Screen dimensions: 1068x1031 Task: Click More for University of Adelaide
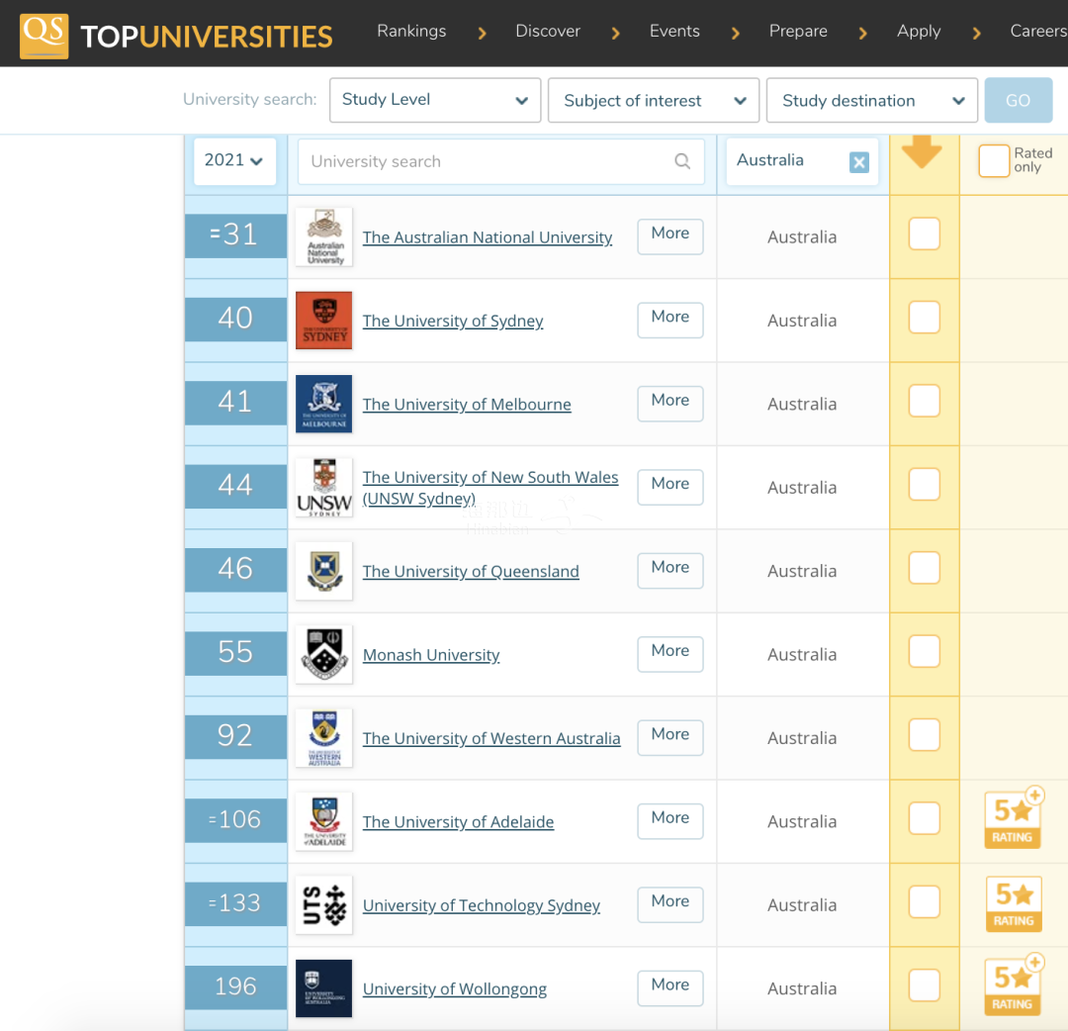pos(670,820)
